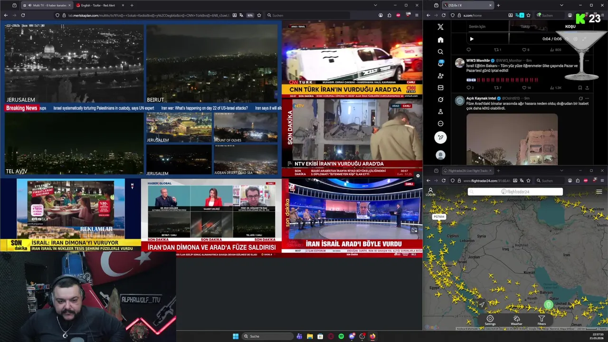Image resolution: width=608 pixels, height=342 pixels.
Task: Open new tab in Multi TV browser window
Action: click(132, 5)
